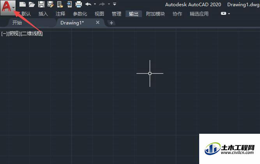The height and width of the screenshot is (164, 260).
Task: Toggle the ribbon panel display button
Action: [223, 13]
